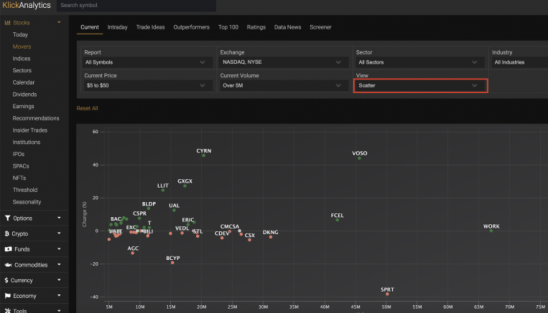Click the Currency dollar icon
The height and width of the screenshot is (313, 548).
pyautogui.click(x=6, y=280)
